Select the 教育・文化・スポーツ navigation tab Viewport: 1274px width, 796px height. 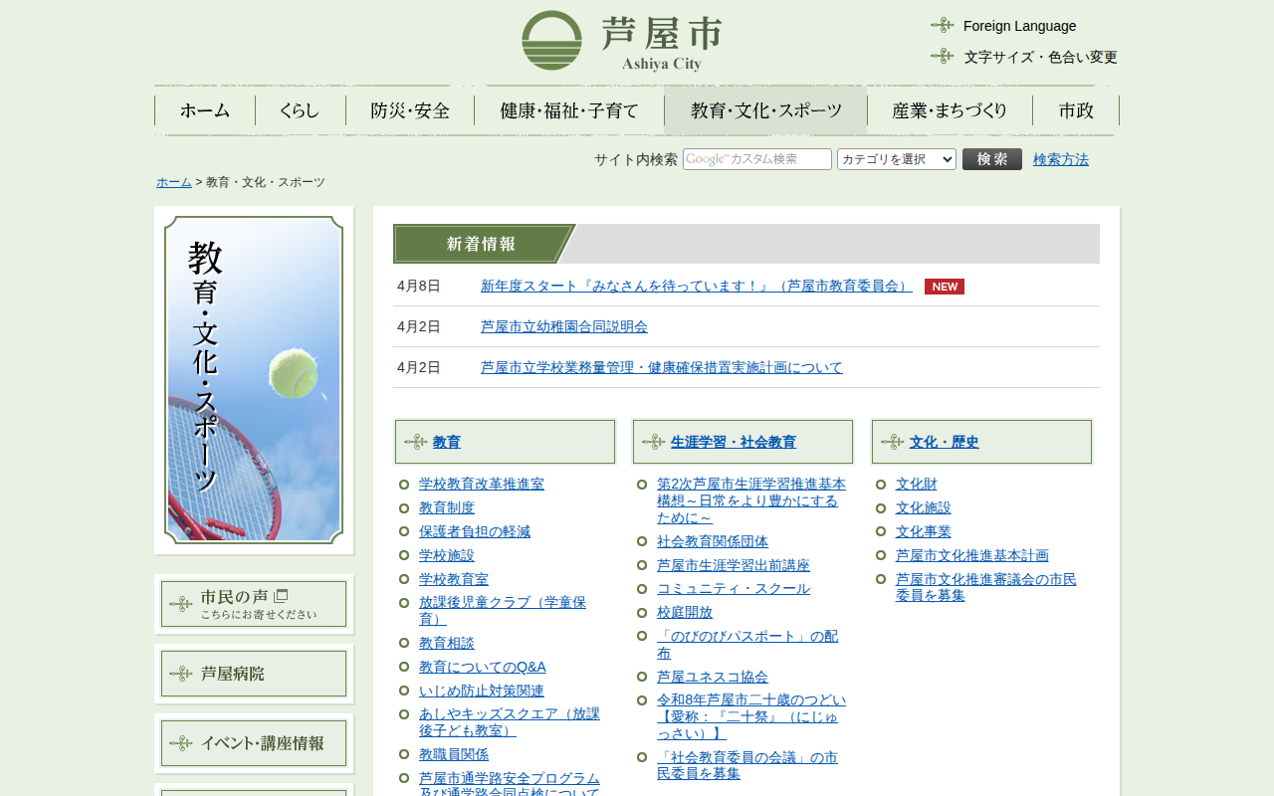coord(766,110)
